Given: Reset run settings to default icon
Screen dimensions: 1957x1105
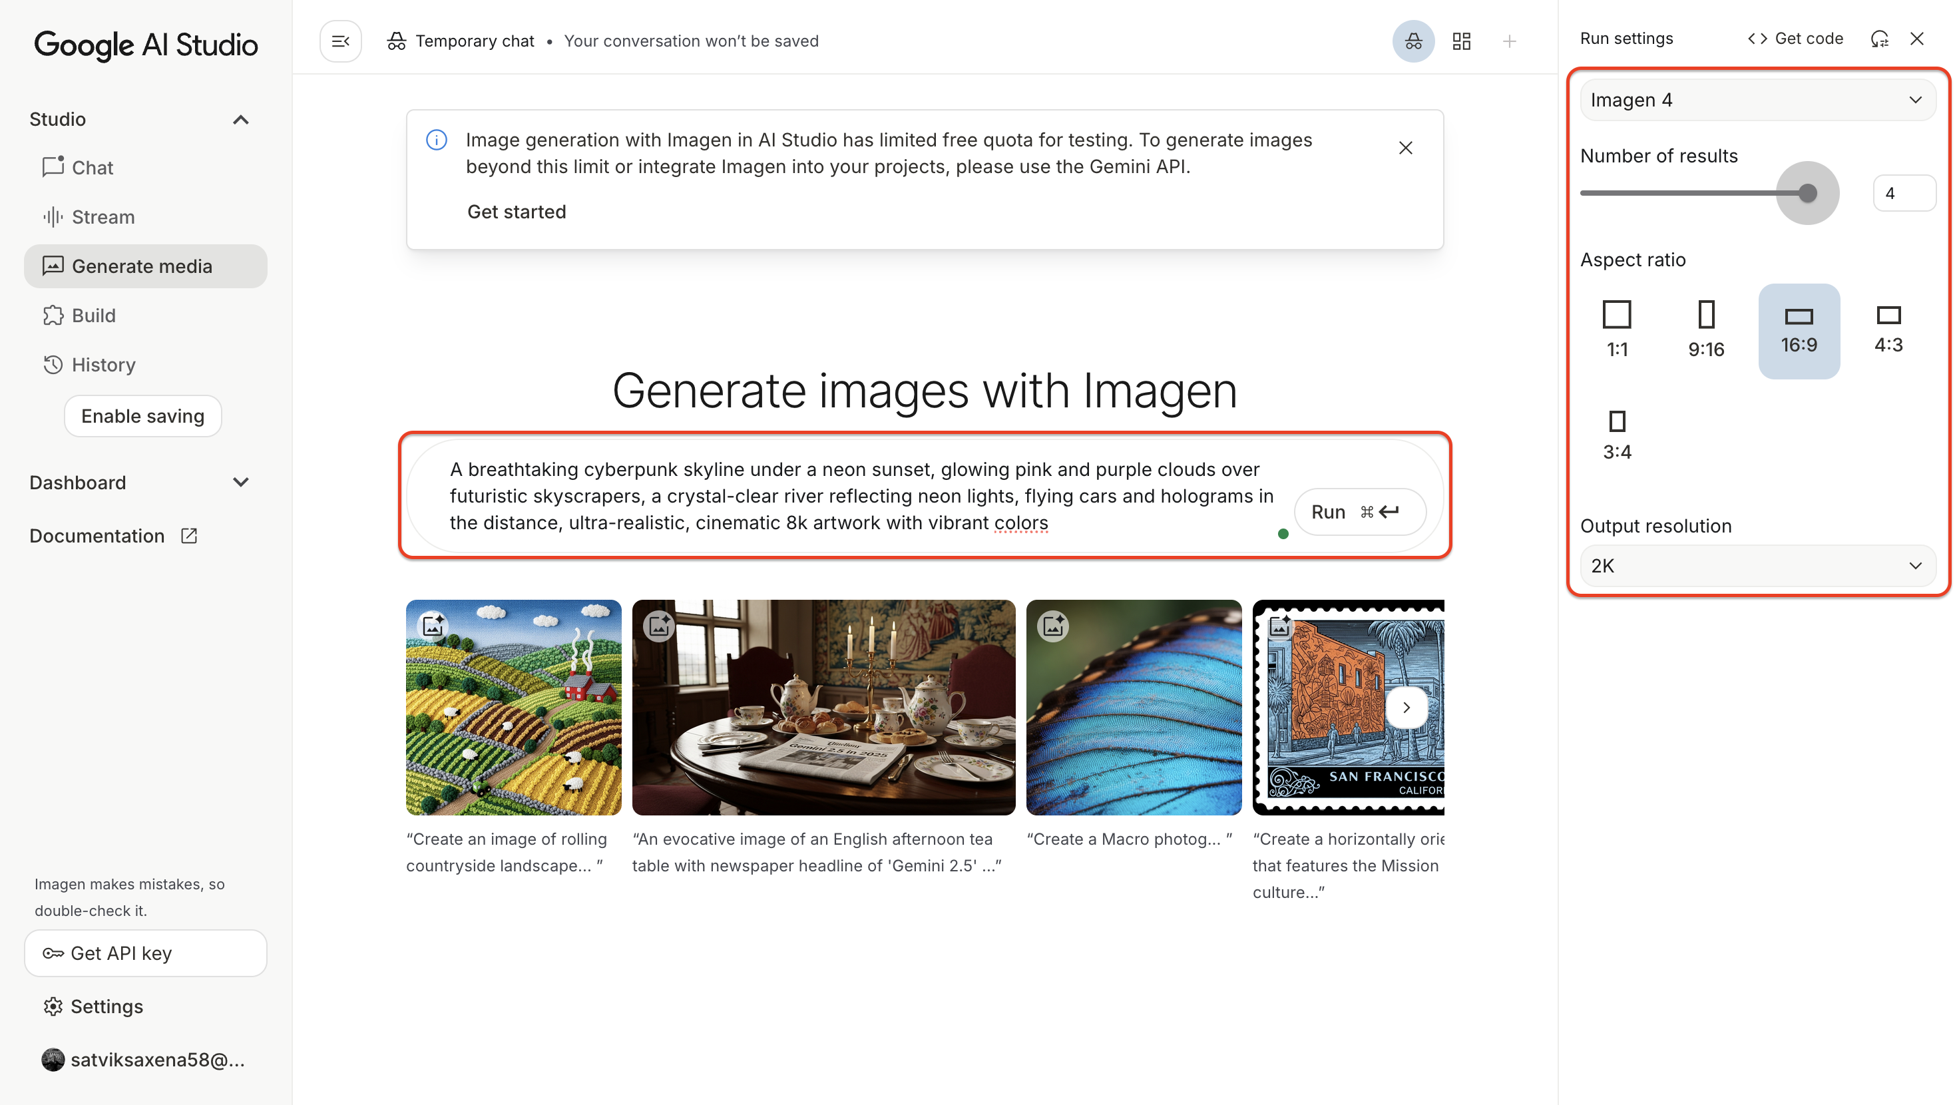Looking at the screenshot, I should click(x=1880, y=39).
